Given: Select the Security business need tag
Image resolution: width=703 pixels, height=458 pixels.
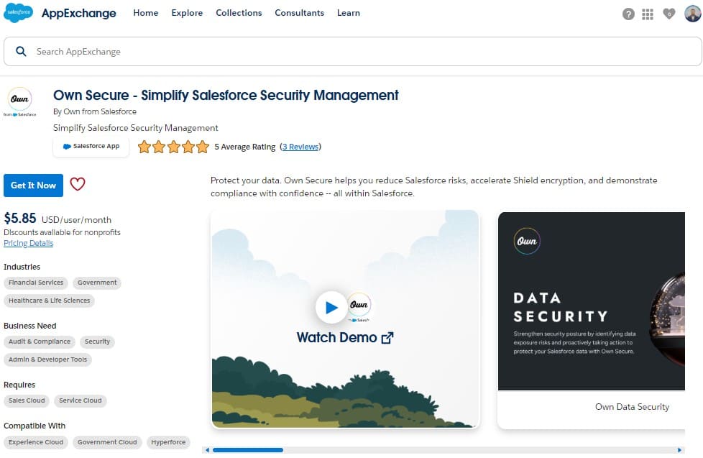Looking at the screenshot, I should 97,342.
